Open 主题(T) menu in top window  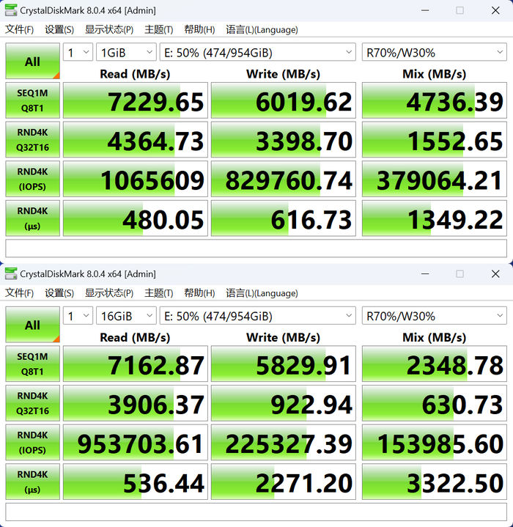tap(158, 29)
